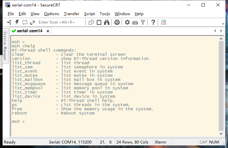
Task: Click the NUM indicator in status bar
Action: coord(214,142)
